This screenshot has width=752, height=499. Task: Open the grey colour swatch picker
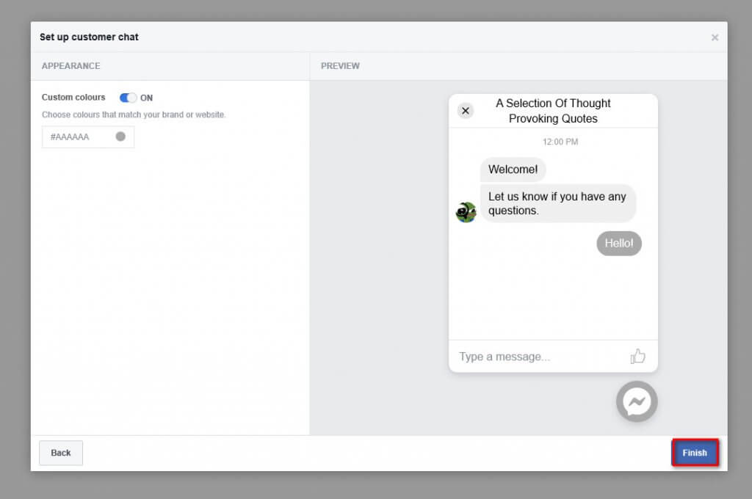[x=120, y=136]
